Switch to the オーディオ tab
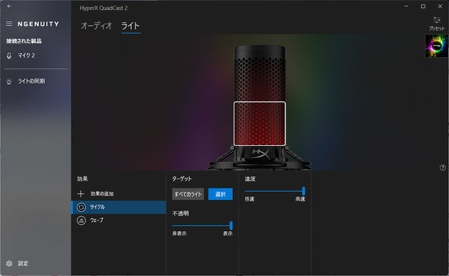 tap(96, 26)
